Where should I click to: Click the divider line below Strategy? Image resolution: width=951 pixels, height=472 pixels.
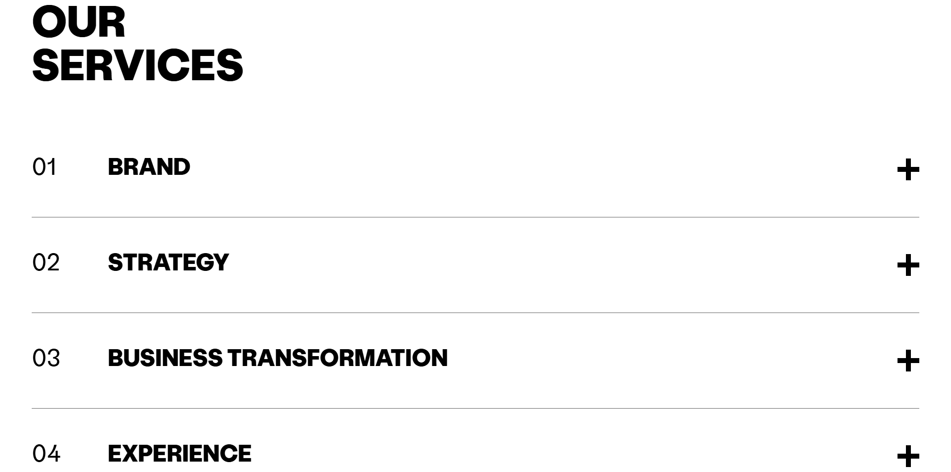(475, 313)
